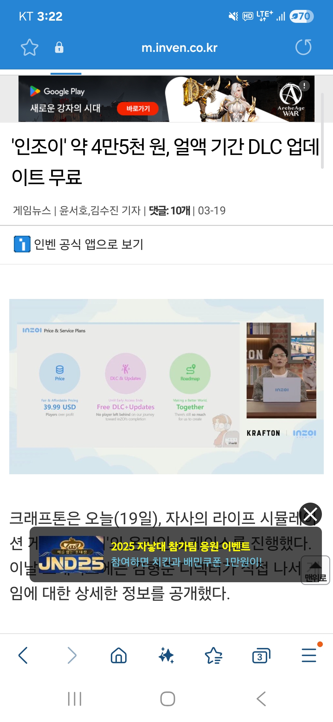
Task: Reload the page with refresh icon
Action: click(303, 47)
